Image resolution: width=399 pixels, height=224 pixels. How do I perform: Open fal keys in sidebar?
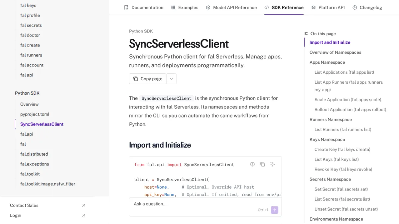tap(28, 5)
